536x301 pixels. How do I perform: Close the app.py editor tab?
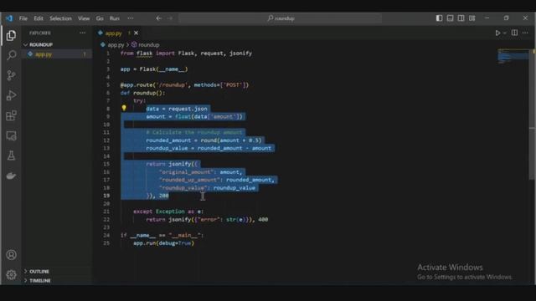pos(136,33)
